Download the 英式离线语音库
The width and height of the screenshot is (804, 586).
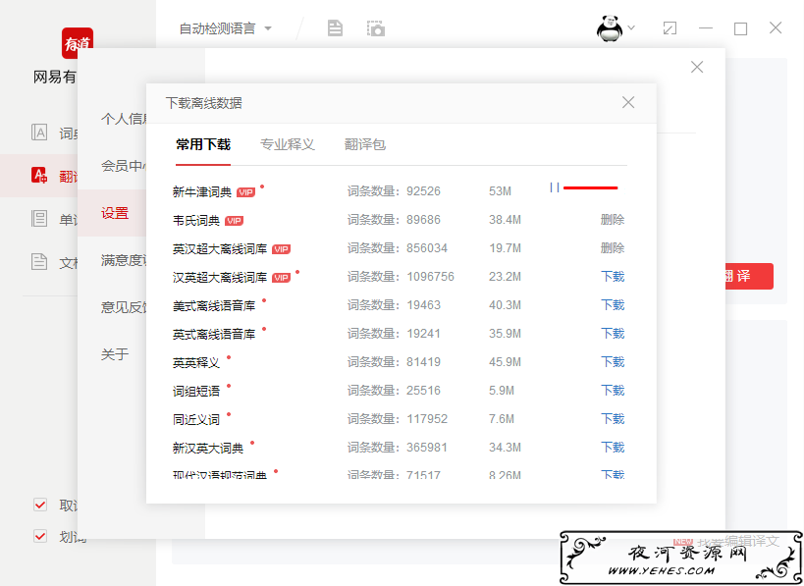[613, 334]
